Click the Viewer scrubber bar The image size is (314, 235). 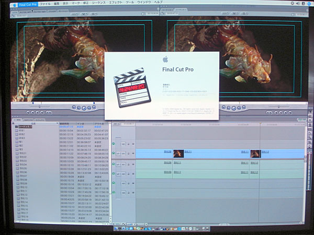point(58,103)
